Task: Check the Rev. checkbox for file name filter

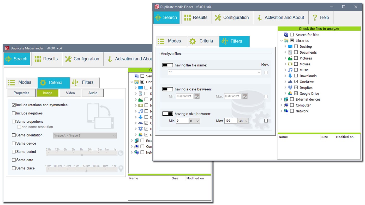Action: (266, 72)
